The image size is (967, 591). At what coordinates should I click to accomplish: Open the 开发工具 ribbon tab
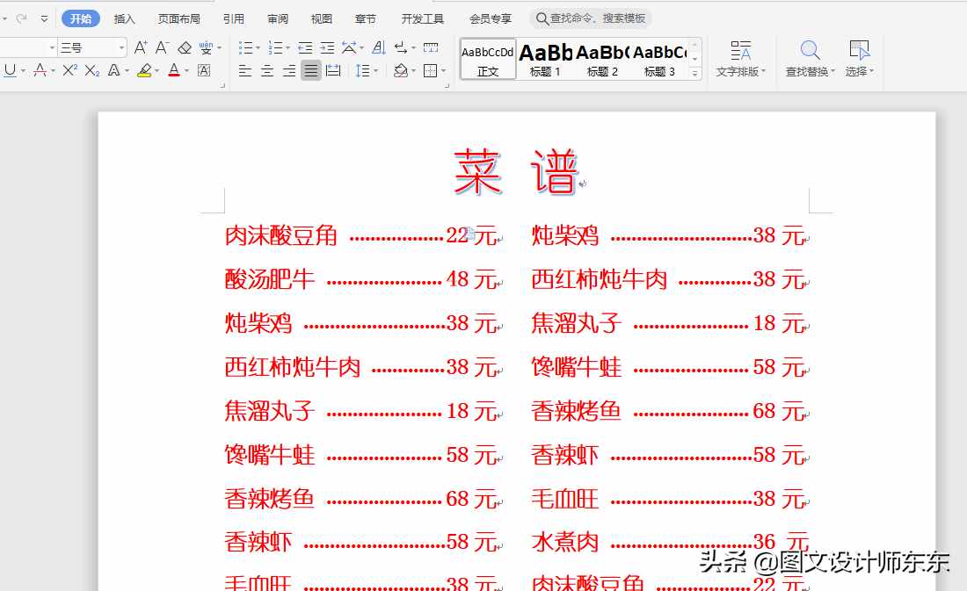[423, 19]
